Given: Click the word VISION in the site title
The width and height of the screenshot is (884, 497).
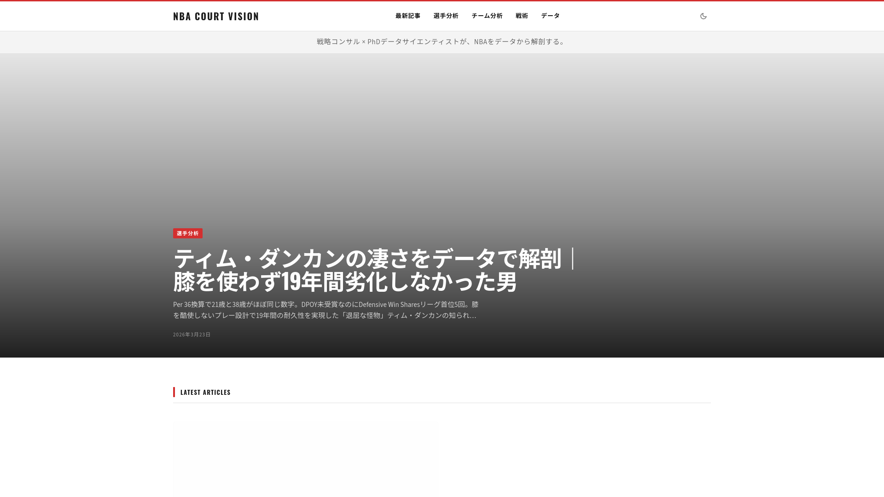Looking at the screenshot, I should coord(244,16).
